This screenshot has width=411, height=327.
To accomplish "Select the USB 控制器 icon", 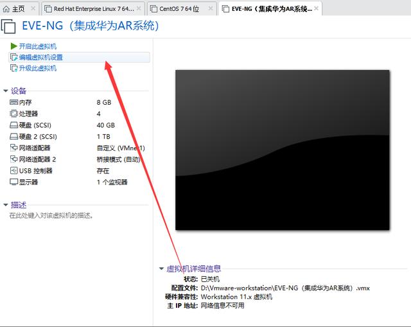I will point(13,171).
